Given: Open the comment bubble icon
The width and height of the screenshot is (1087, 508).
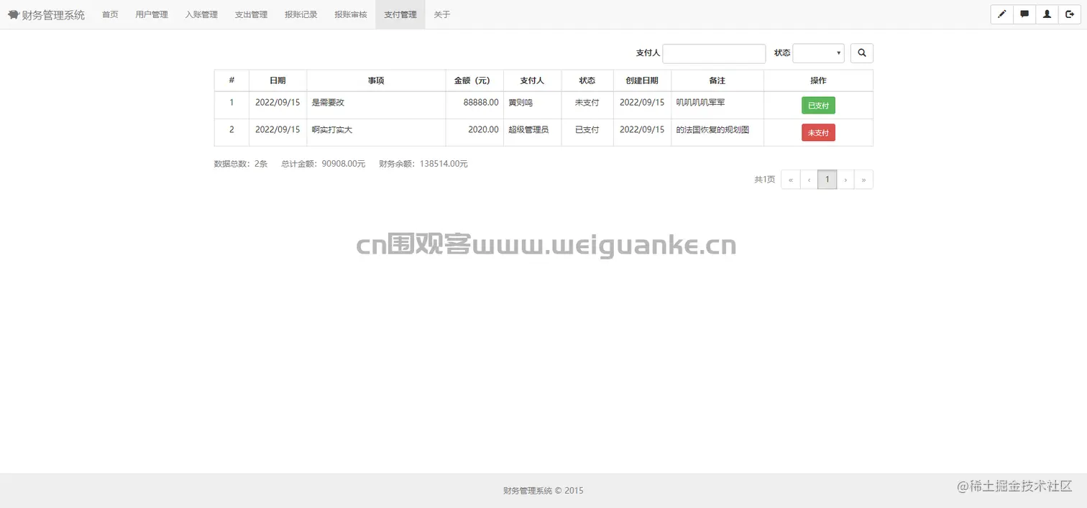Looking at the screenshot, I should click(1024, 14).
